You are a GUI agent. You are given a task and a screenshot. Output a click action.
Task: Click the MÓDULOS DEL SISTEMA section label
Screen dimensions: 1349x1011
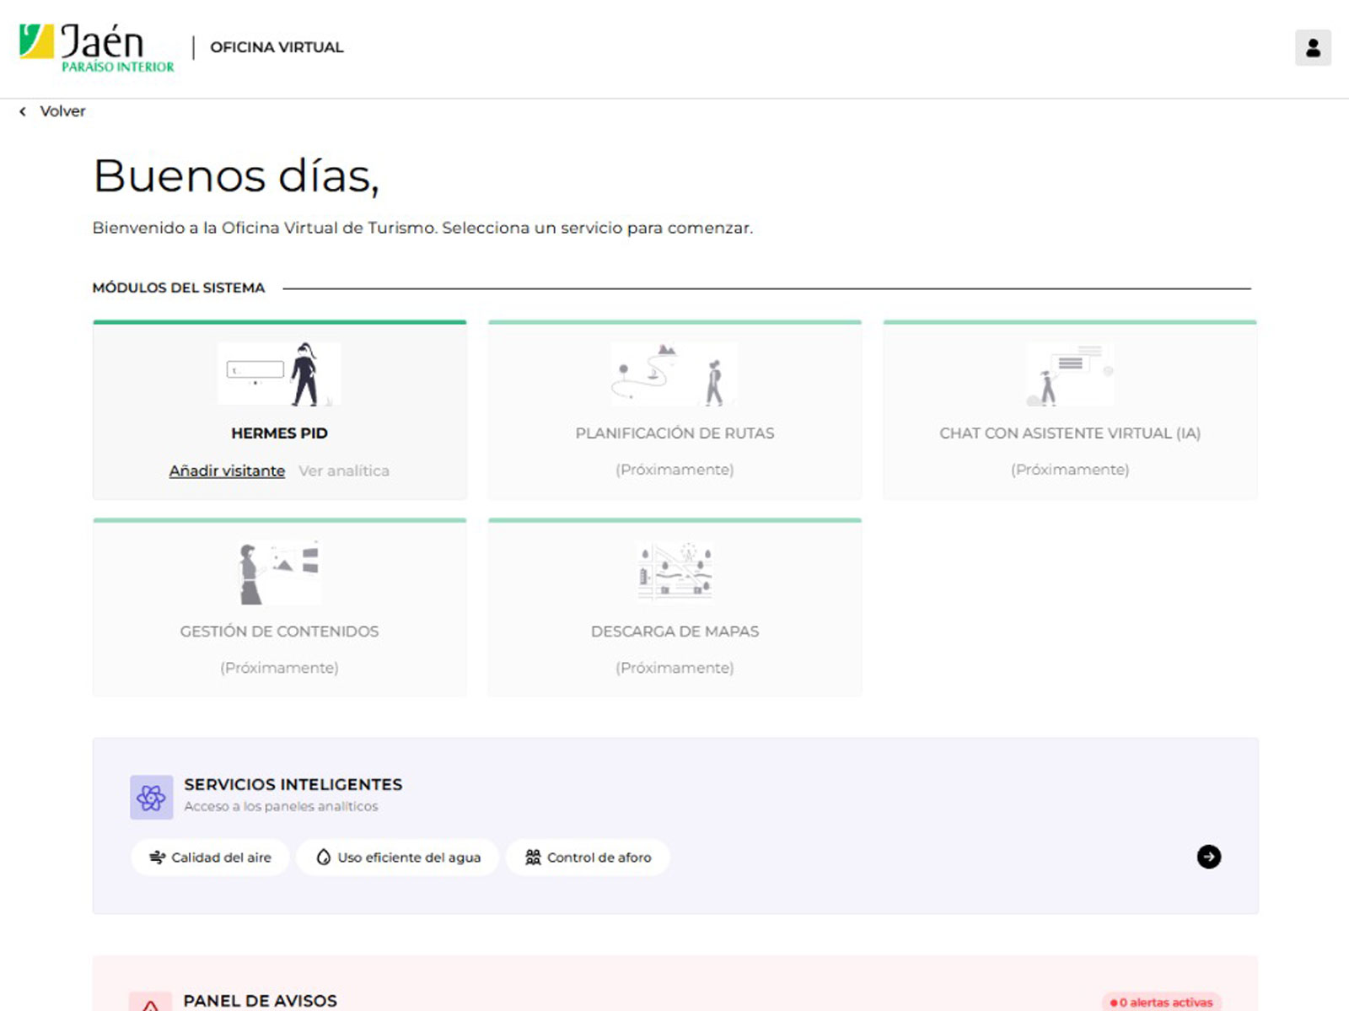click(179, 288)
